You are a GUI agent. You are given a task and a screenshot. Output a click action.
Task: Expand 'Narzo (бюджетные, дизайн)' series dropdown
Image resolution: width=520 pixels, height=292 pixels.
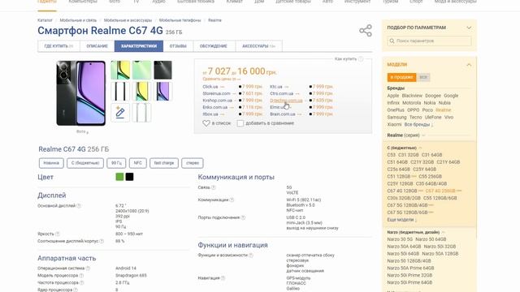(416, 233)
